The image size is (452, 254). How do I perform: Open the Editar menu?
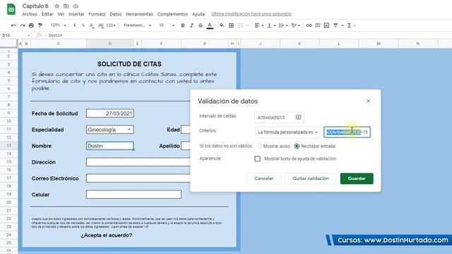coord(47,14)
